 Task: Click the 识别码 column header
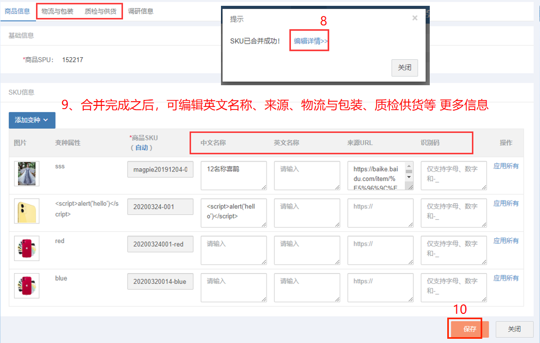[x=430, y=143]
